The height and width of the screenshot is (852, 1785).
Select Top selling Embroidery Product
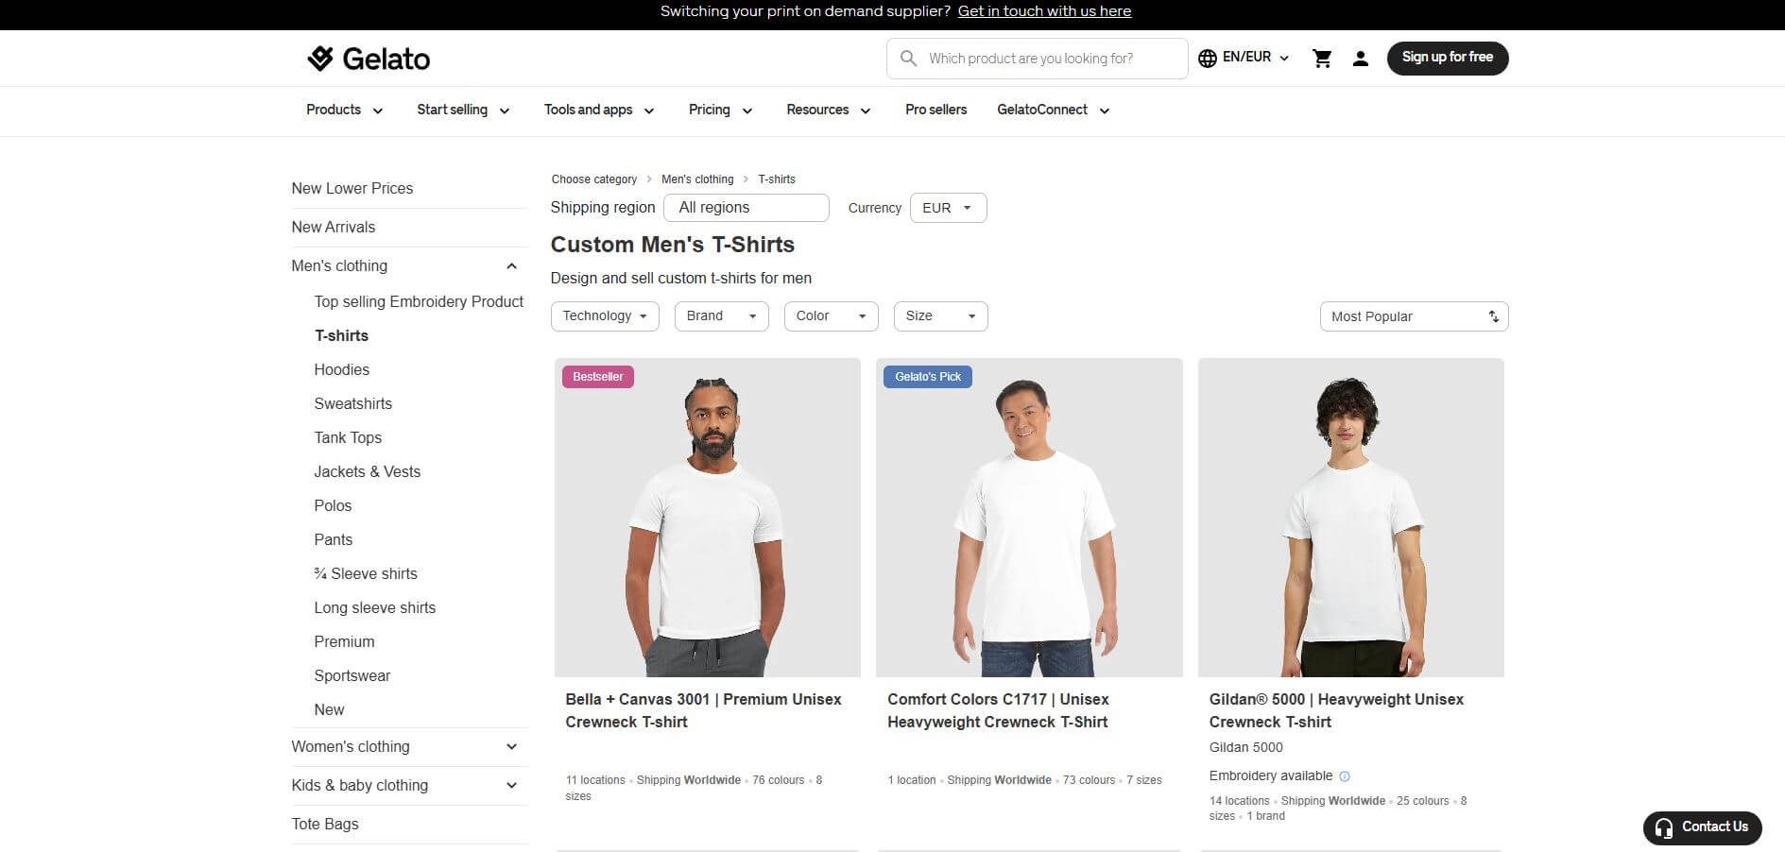[419, 302]
